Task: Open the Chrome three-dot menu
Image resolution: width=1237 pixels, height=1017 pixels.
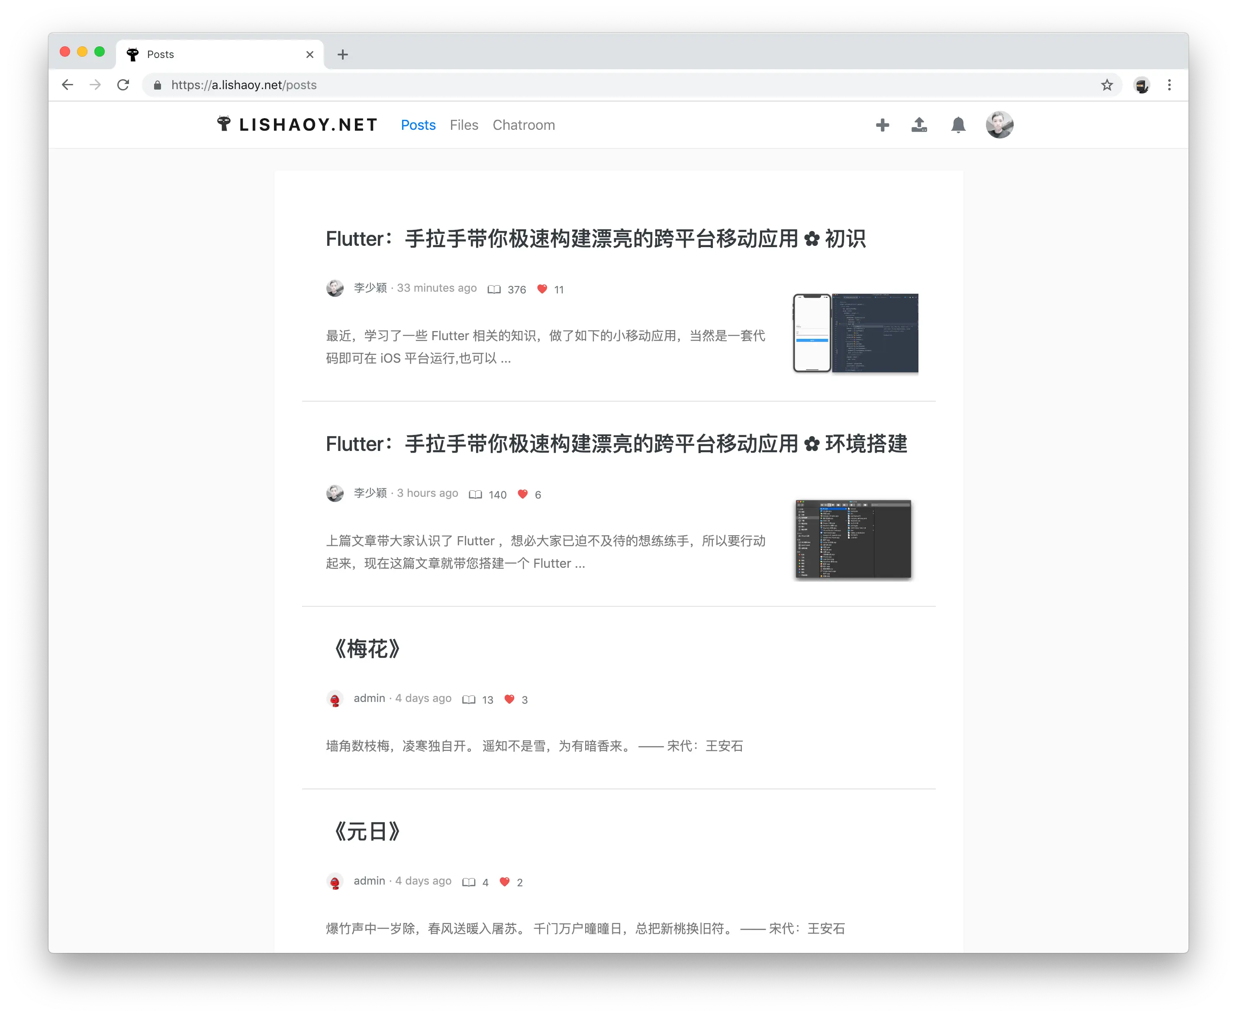Action: 1169,85
